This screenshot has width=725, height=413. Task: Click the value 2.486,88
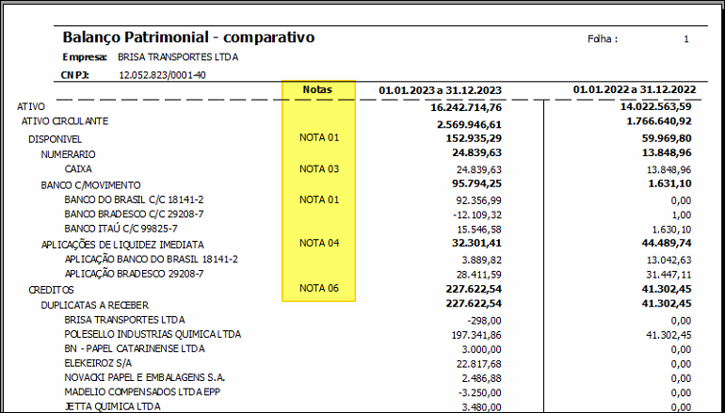pyautogui.click(x=481, y=379)
